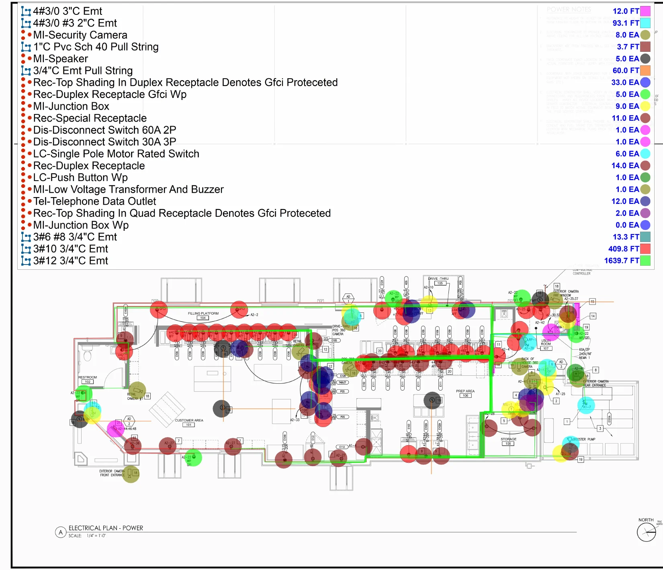Select the LC-Single Pole Motor Rated Switch entry
The height and width of the screenshot is (570, 663).
(x=116, y=154)
